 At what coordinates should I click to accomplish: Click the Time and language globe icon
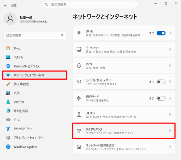pos(8,111)
